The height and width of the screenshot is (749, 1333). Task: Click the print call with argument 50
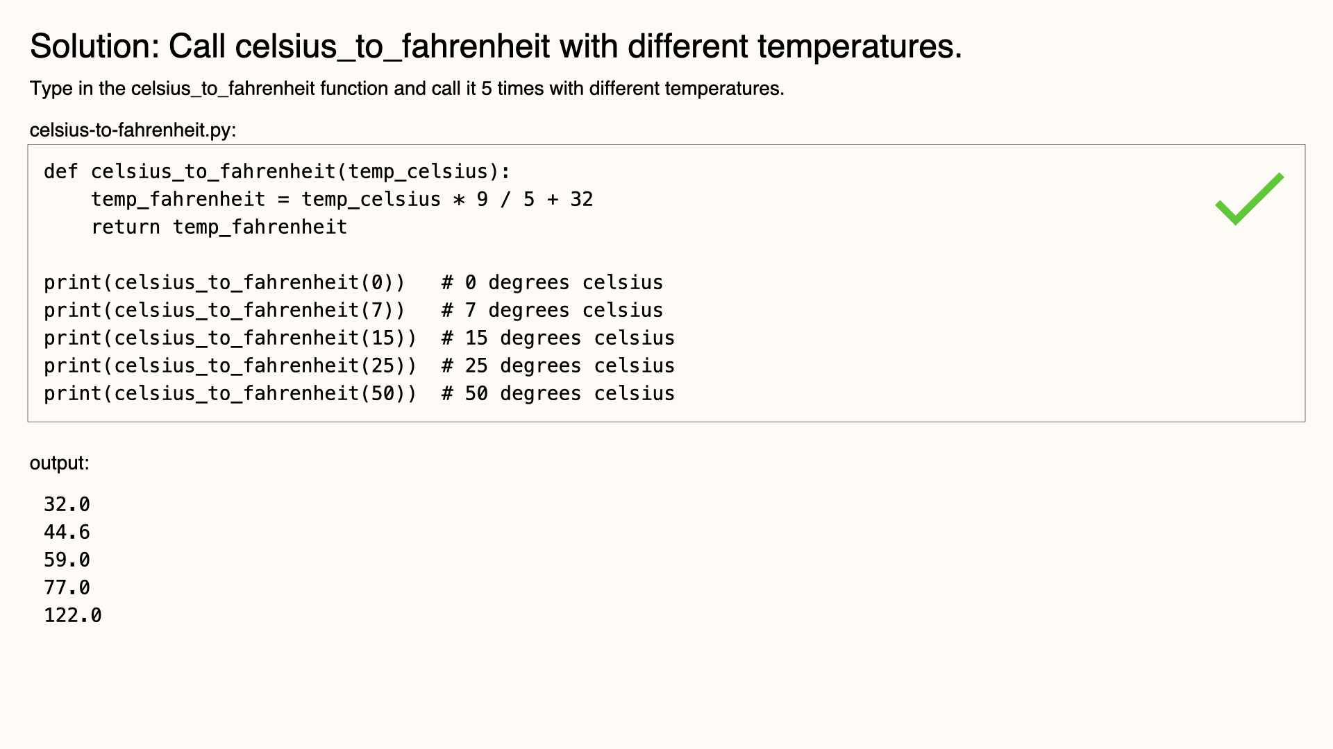point(230,394)
